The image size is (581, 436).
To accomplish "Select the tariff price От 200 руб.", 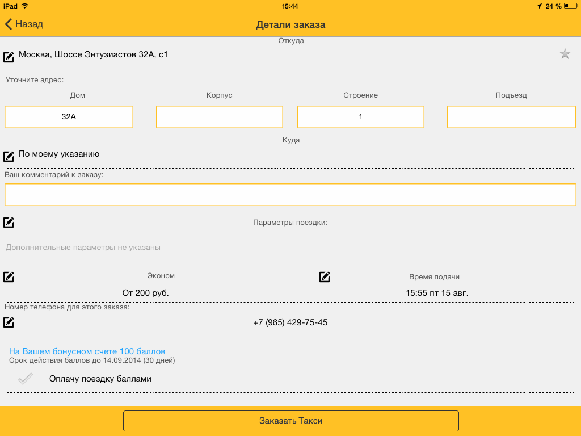I will [x=146, y=293].
